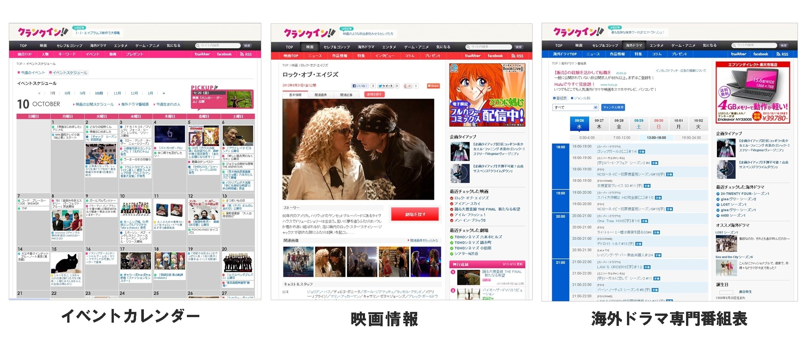Open 24-TWENTY FOUR-シーズン1 link
Image resolution: width=809 pixels, height=352 pixels.
pyautogui.click(x=742, y=194)
